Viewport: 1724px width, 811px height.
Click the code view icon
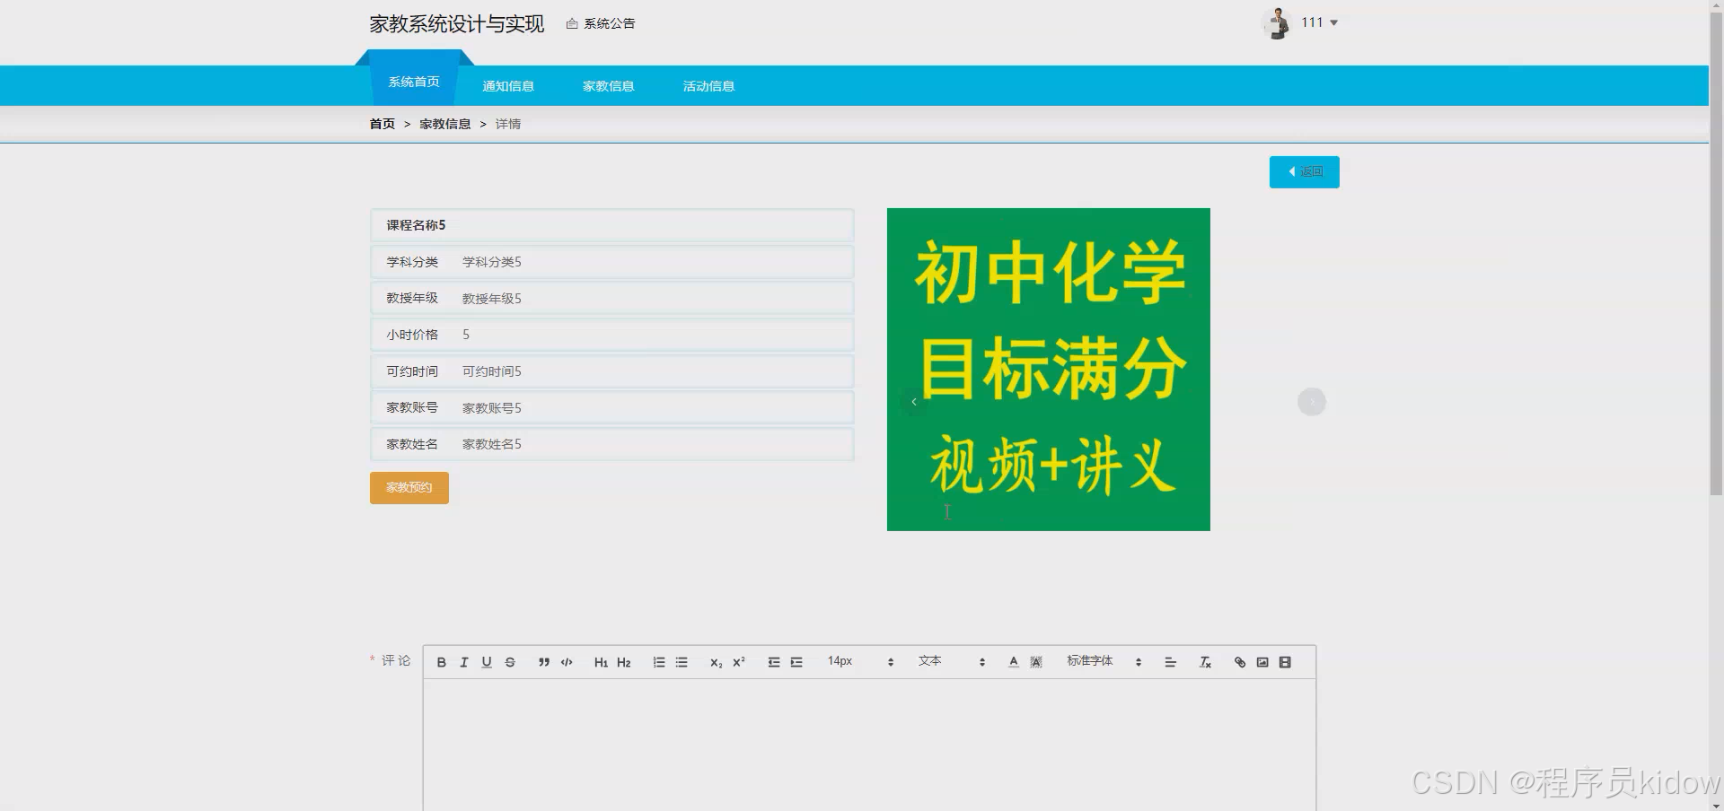coord(566,662)
